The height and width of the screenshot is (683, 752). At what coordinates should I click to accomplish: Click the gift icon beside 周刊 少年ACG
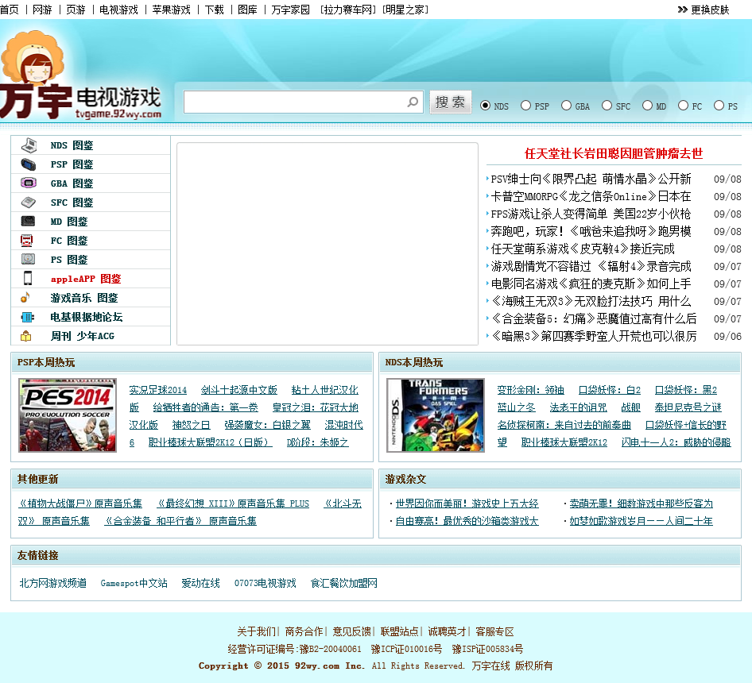(26, 336)
